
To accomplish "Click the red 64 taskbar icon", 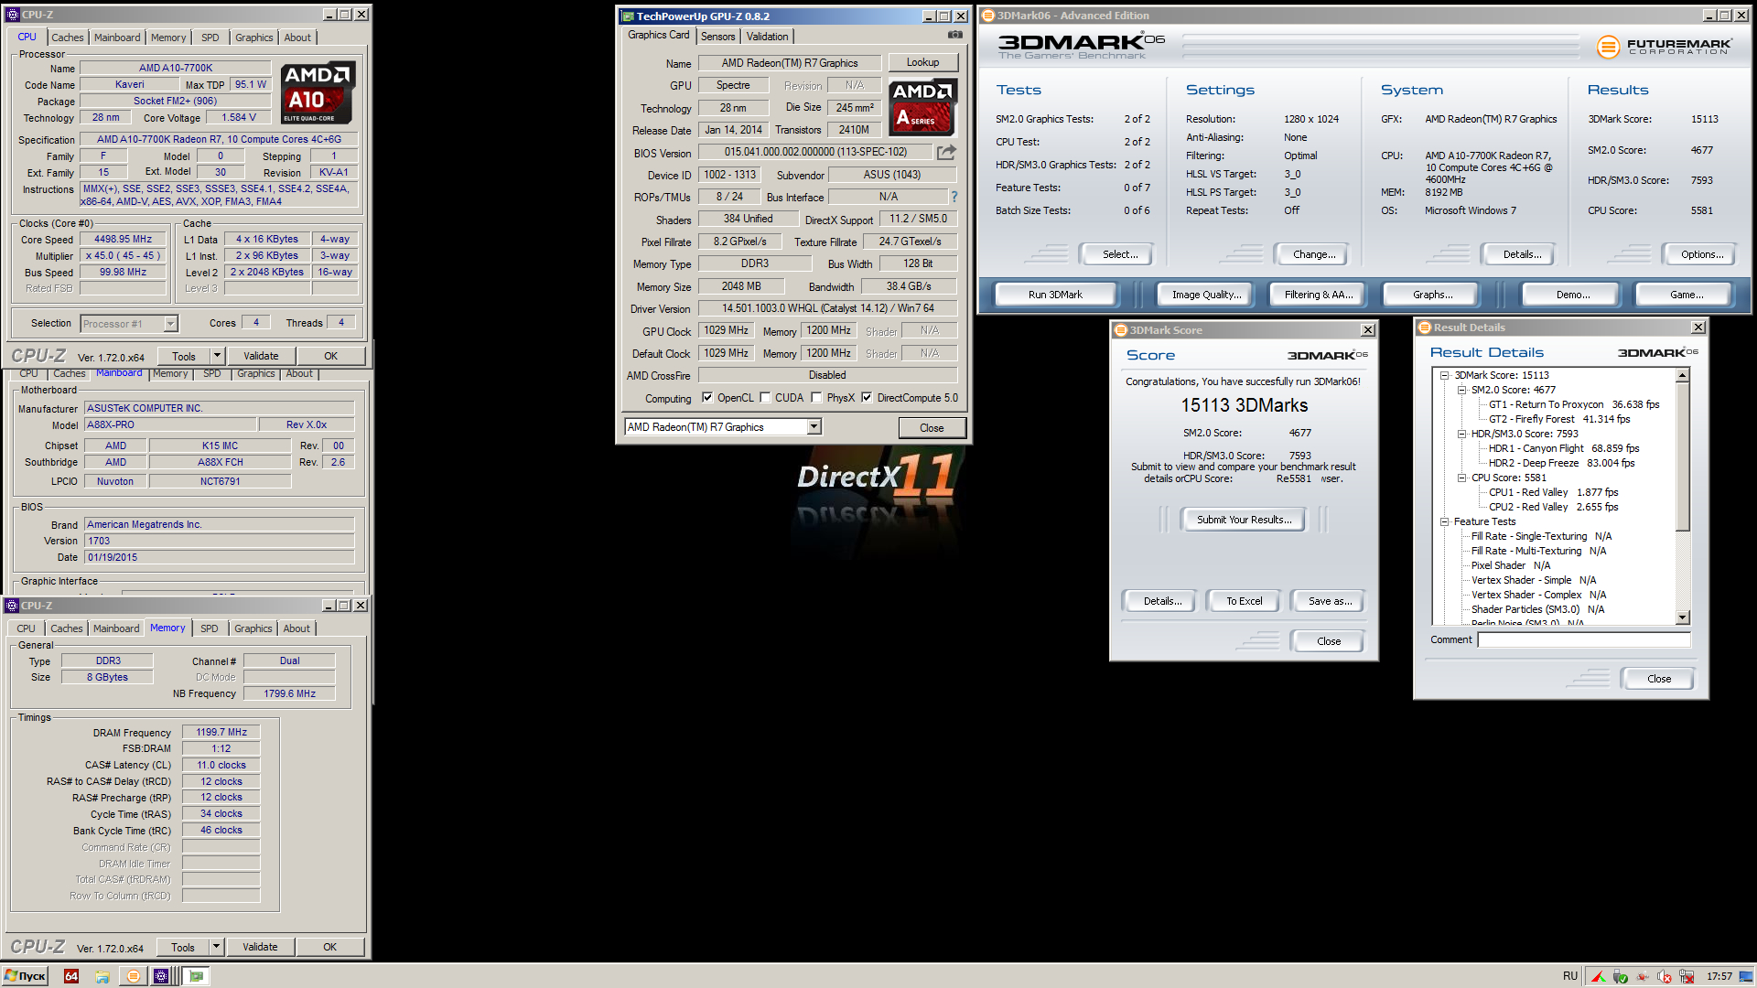I will coord(71,976).
